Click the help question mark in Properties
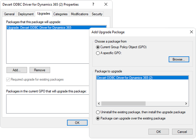196x140 pixels. point(93,5)
